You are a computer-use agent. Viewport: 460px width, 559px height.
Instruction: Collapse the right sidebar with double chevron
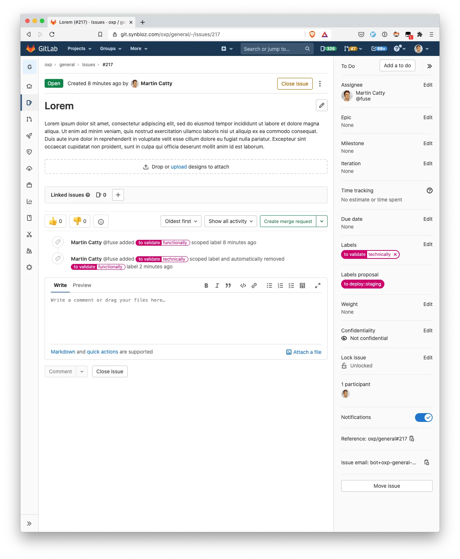coord(430,66)
